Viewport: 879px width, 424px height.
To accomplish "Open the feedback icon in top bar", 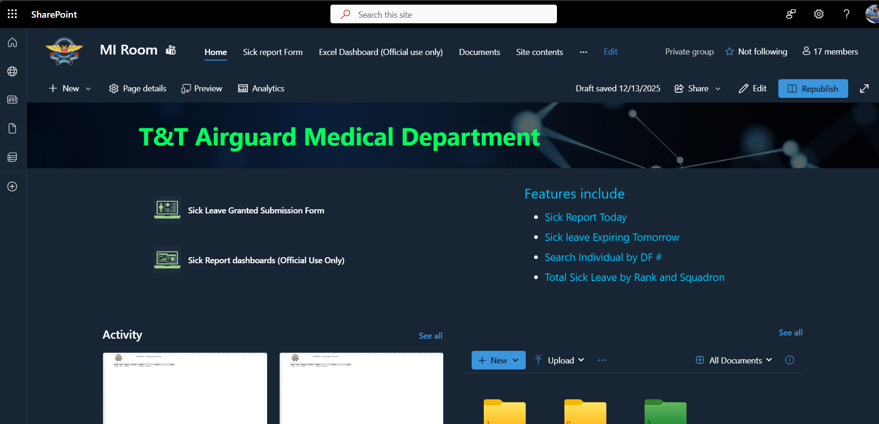I will click(791, 14).
